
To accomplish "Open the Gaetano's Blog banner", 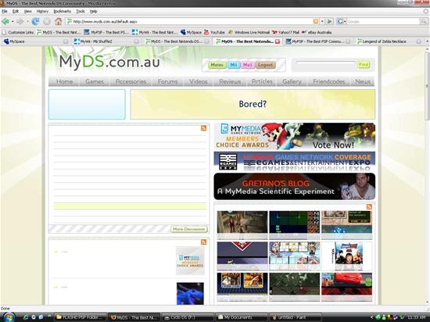I will (295, 186).
